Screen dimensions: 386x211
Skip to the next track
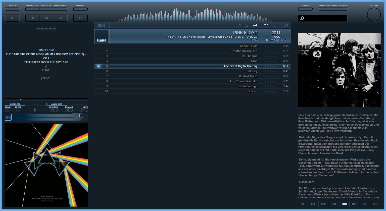[x=60, y=18]
